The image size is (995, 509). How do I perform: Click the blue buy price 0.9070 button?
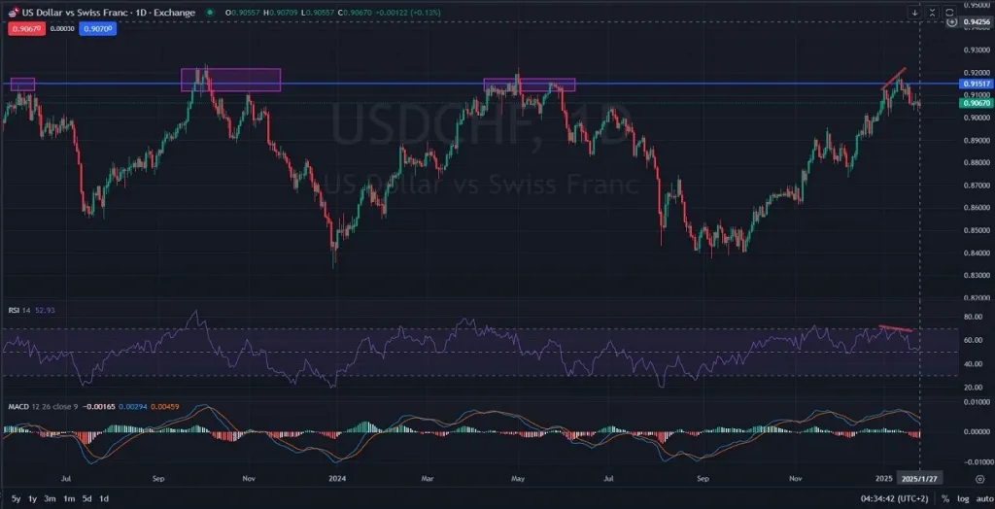tap(98, 28)
